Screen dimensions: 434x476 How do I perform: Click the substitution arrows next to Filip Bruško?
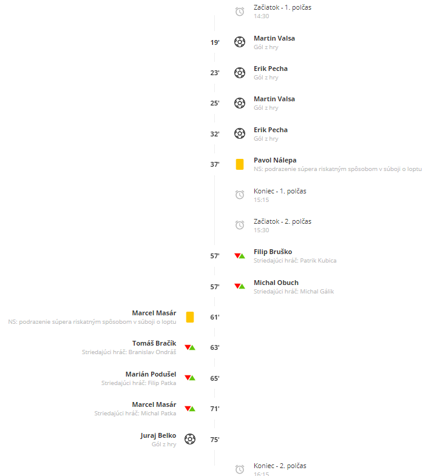click(x=240, y=256)
